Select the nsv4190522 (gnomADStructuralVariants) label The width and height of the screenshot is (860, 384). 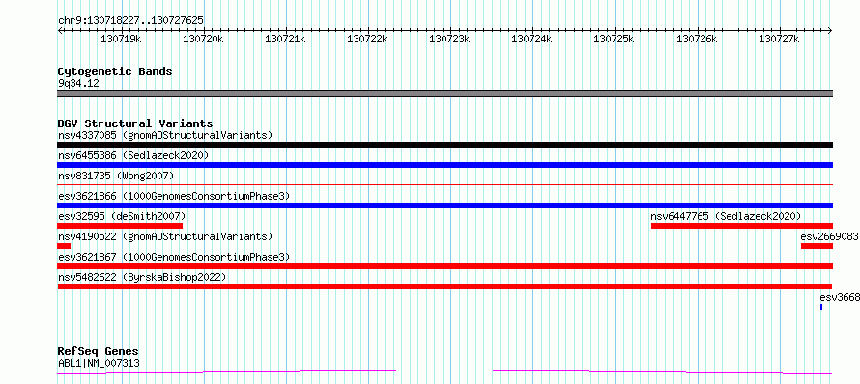point(165,236)
